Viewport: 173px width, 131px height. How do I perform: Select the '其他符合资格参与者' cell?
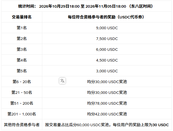[x=22, y=125]
